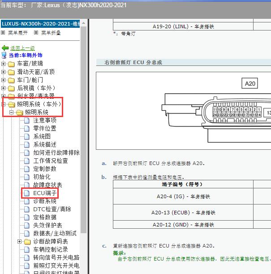Click the page icon beside 初始化
This screenshot has width=271, height=274.
click(27, 177)
